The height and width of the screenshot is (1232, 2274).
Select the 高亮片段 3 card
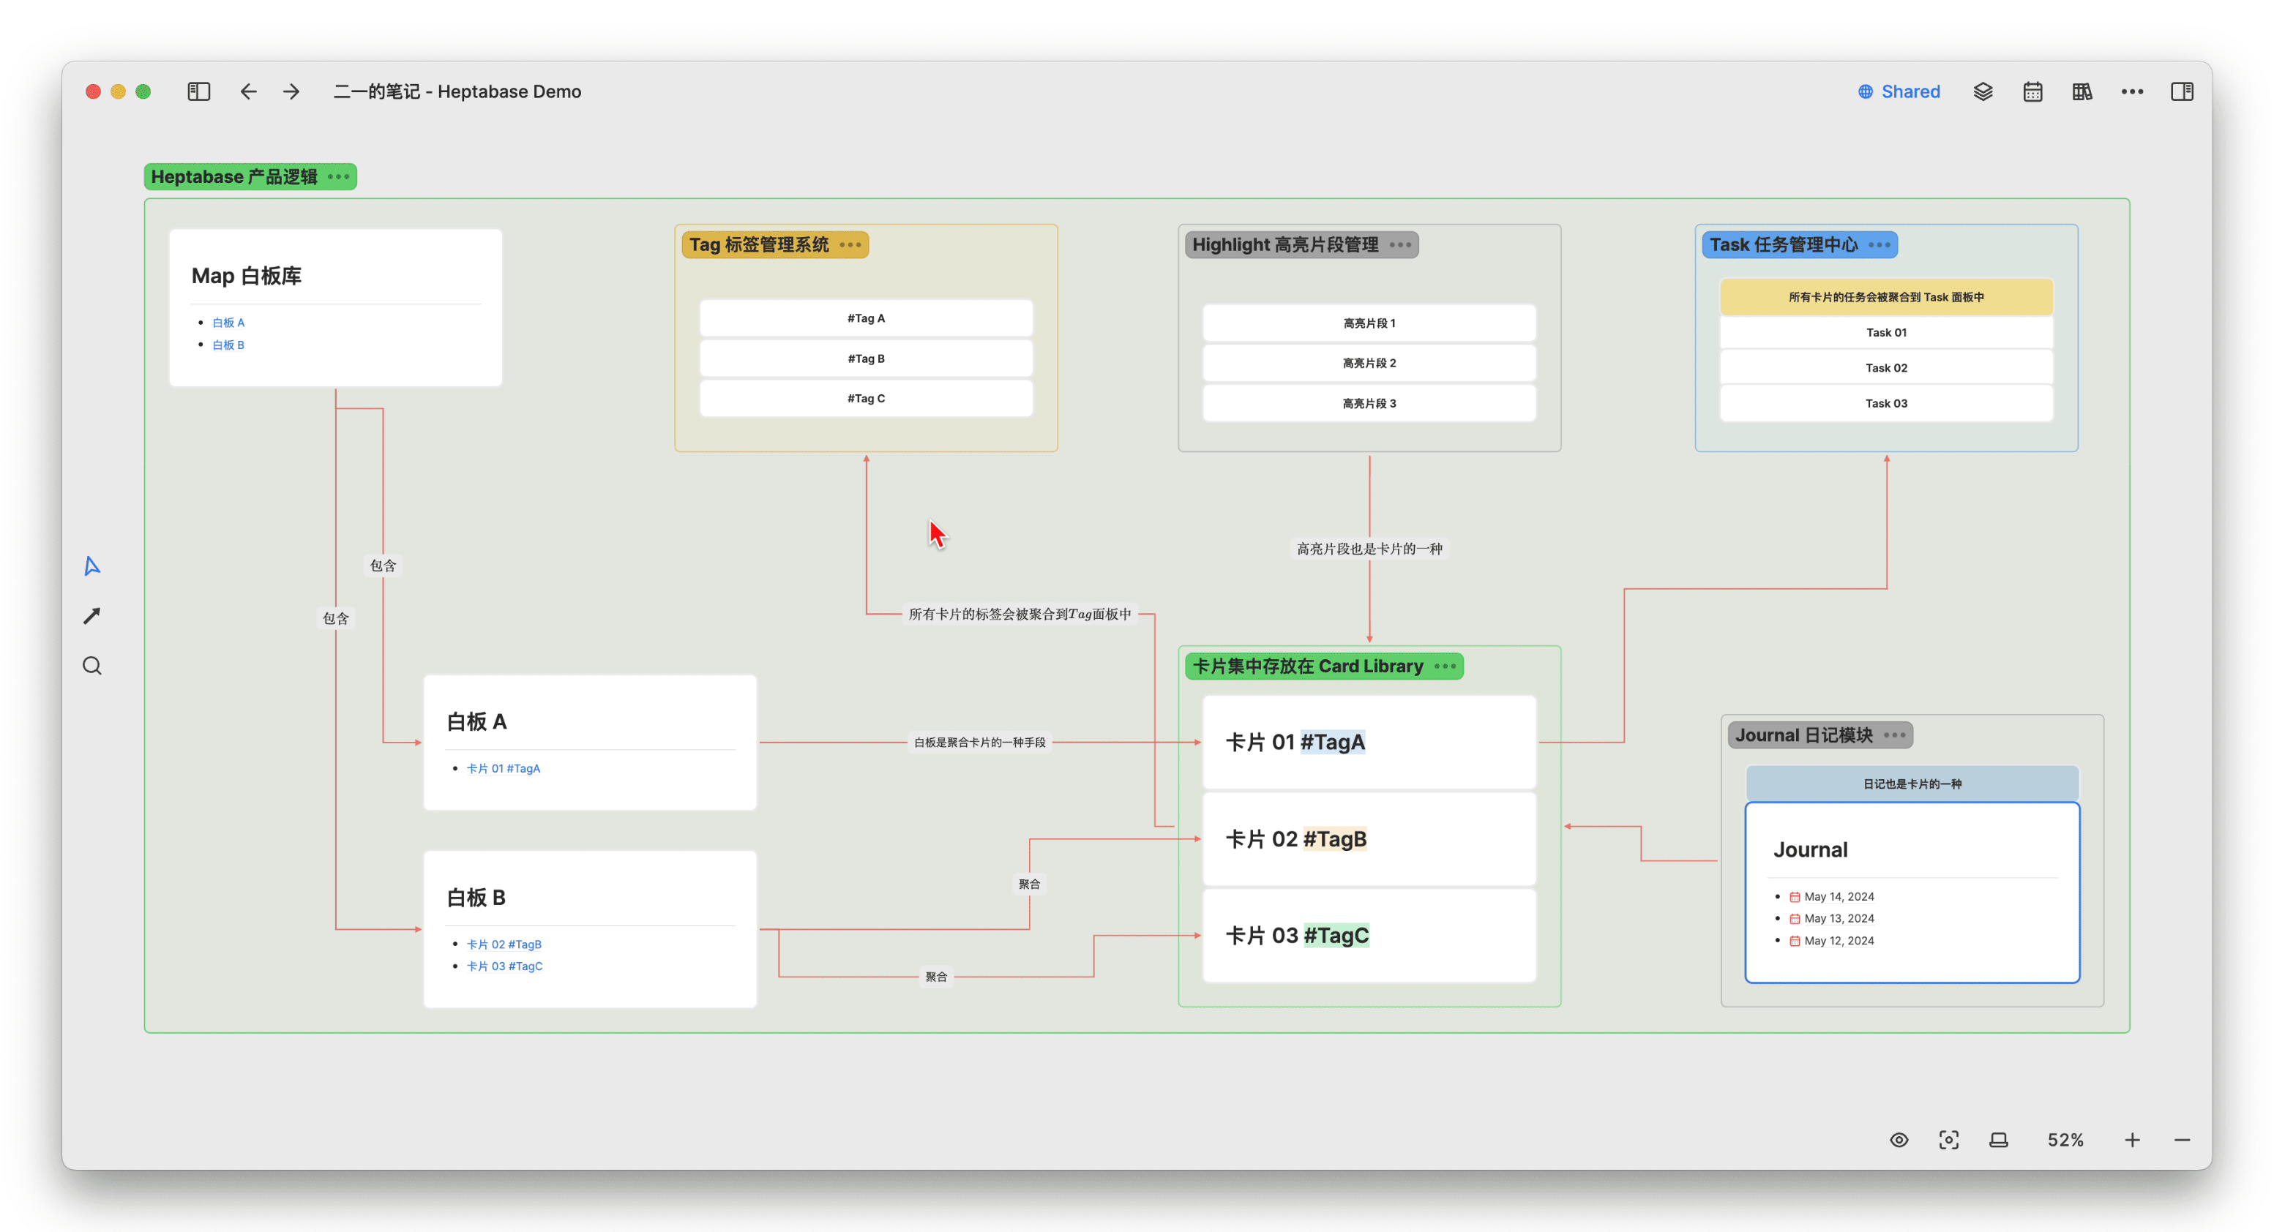1369,403
